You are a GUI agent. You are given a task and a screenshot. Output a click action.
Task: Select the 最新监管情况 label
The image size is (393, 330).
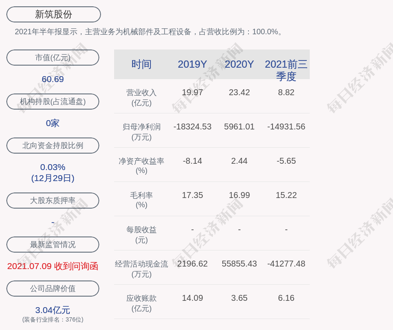(x=53, y=245)
